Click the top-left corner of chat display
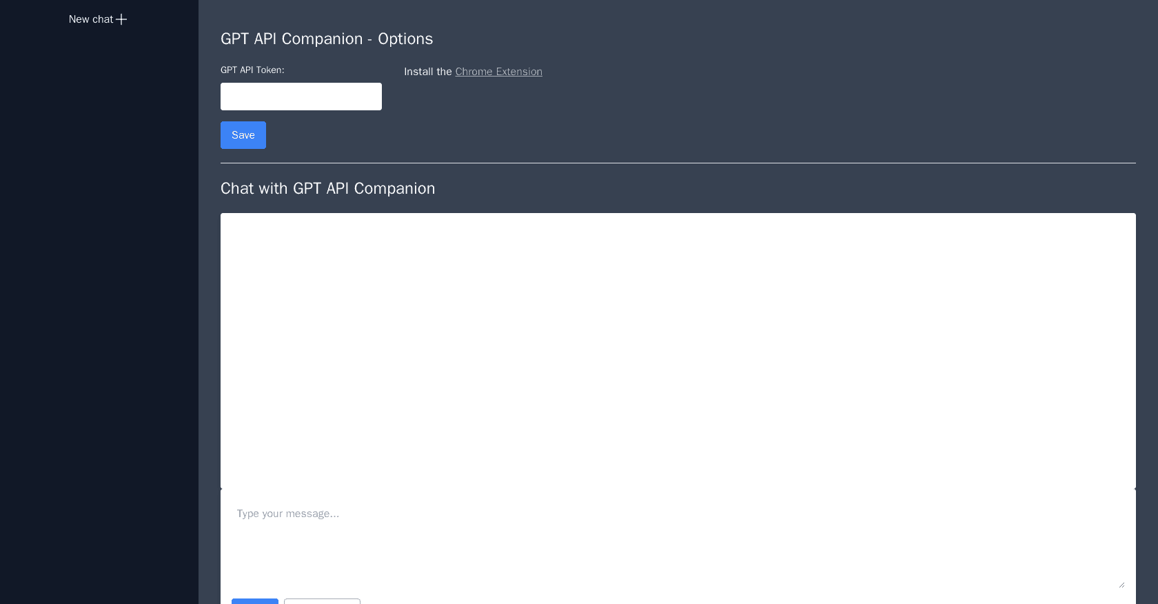Viewport: 1158px width, 604px height. [x=225, y=217]
